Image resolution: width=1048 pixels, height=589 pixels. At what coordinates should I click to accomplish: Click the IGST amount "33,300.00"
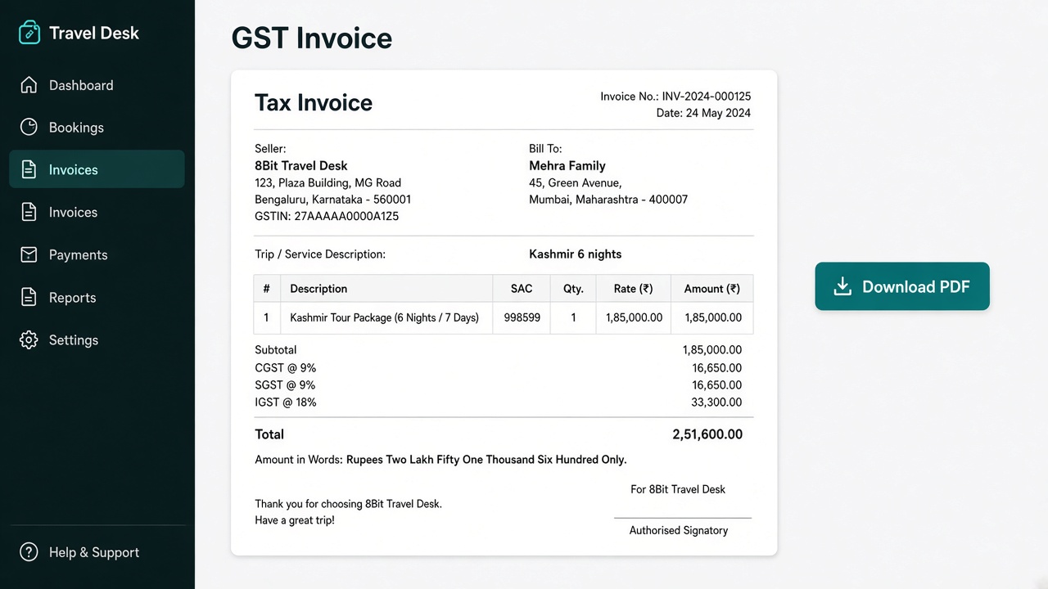tap(717, 402)
